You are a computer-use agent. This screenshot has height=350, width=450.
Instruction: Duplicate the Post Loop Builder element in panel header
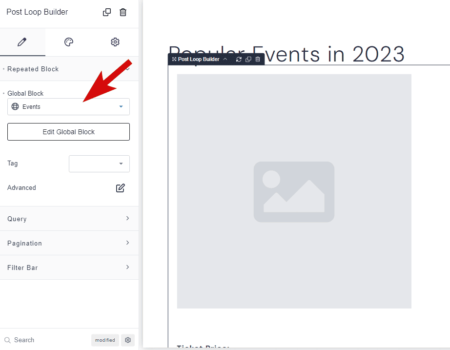(107, 12)
